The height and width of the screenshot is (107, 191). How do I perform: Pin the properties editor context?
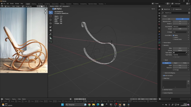pos(189,9)
